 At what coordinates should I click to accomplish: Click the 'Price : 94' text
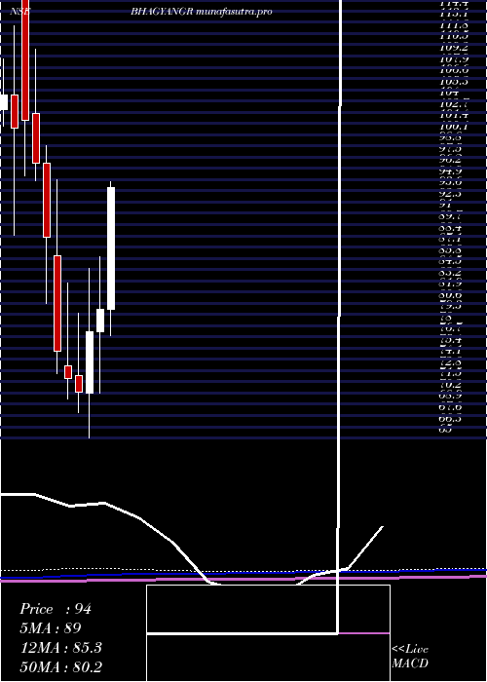click(56, 609)
